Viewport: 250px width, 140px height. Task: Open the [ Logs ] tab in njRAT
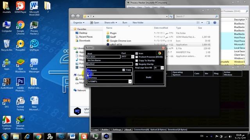click(x=95, y=129)
